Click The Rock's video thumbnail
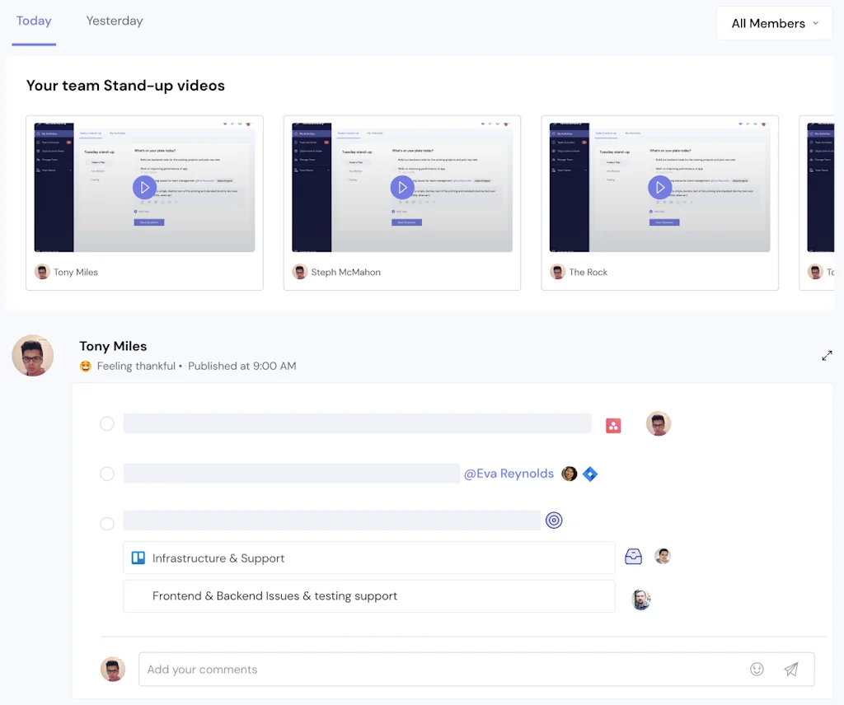 tap(659, 187)
